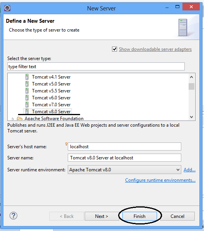Viewport: 204px width, 231px height.
Task: Open Configure runtime environments link
Action: click(x=160, y=180)
